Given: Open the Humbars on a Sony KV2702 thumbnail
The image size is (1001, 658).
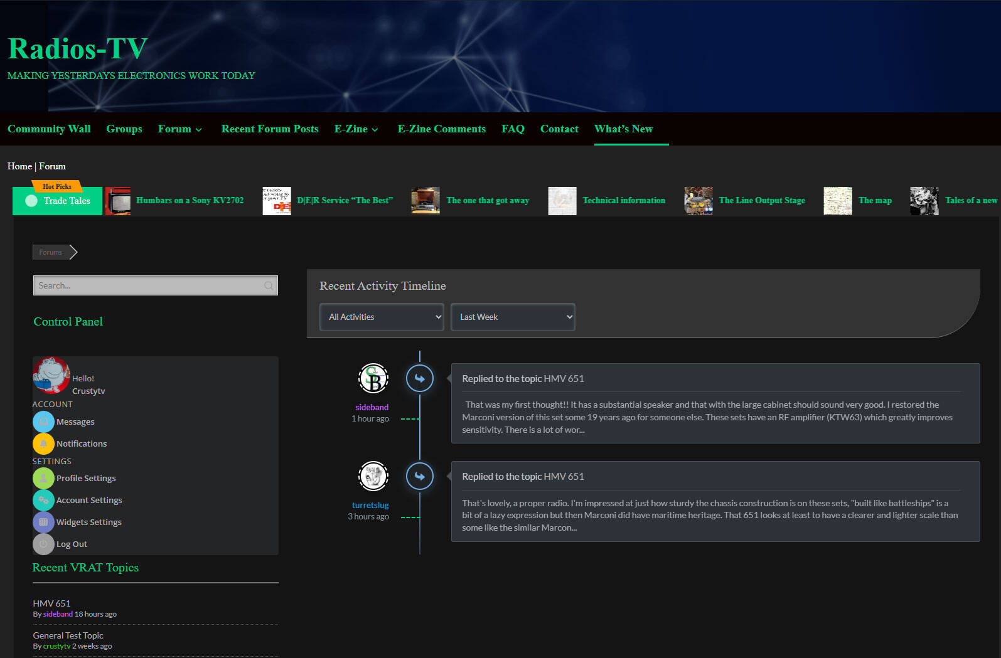Looking at the screenshot, I should (118, 201).
